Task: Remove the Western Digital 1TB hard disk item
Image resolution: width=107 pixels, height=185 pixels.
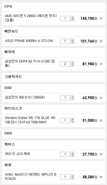Action: [x=101, y=120]
